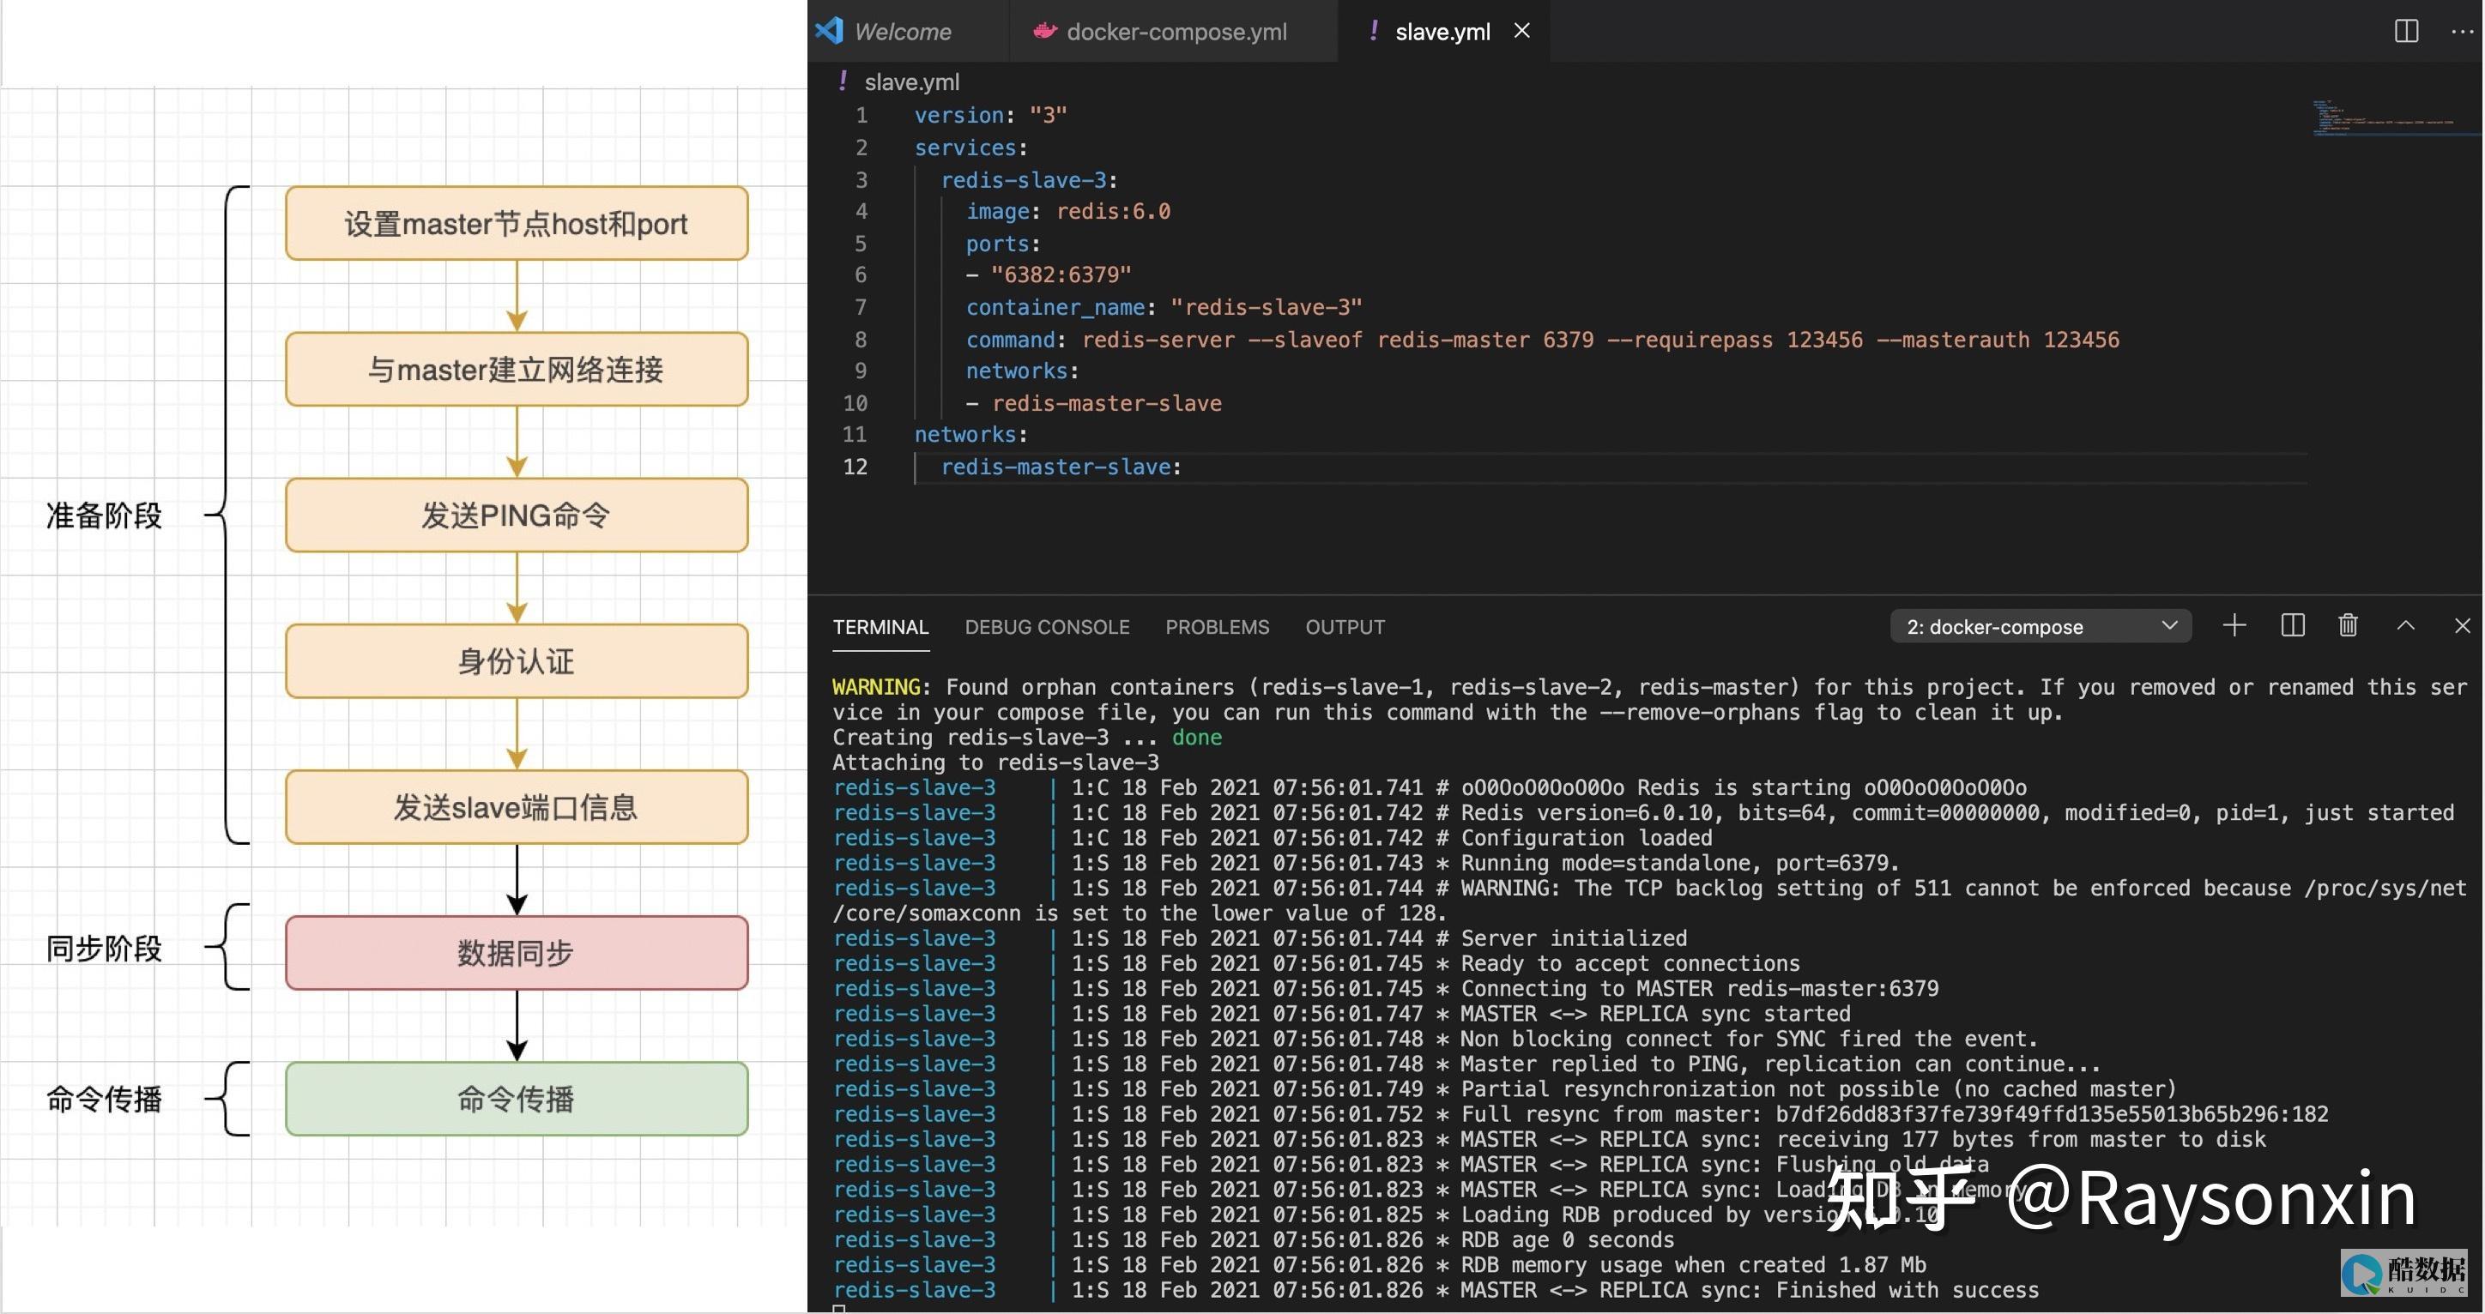Click VS Code logo on Welcome tab
This screenshot has width=2485, height=1314.
pyautogui.click(x=829, y=31)
